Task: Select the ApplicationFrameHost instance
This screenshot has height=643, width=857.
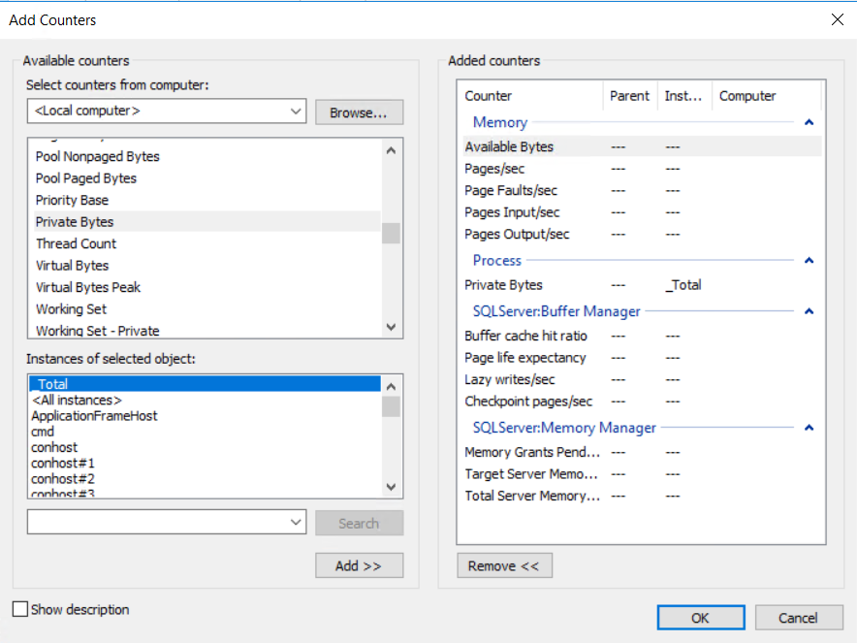Action: tap(94, 415)
